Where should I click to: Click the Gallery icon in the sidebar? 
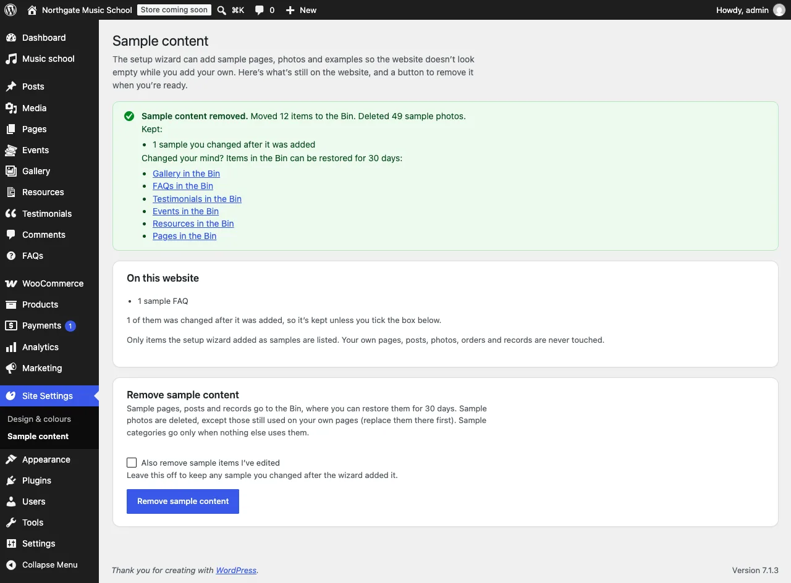click(x=11, y=171)
